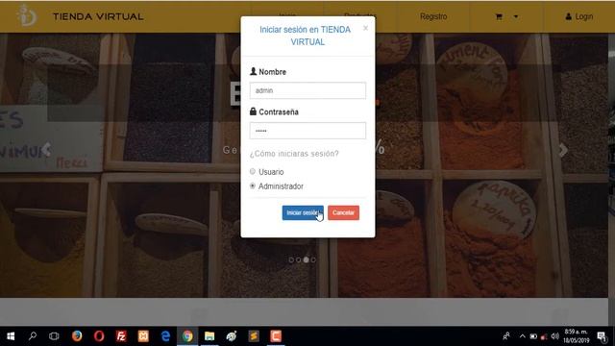615x346 pixels.
Task: Launch Firefox from the taskbar
Action: [x=77, y=336]
